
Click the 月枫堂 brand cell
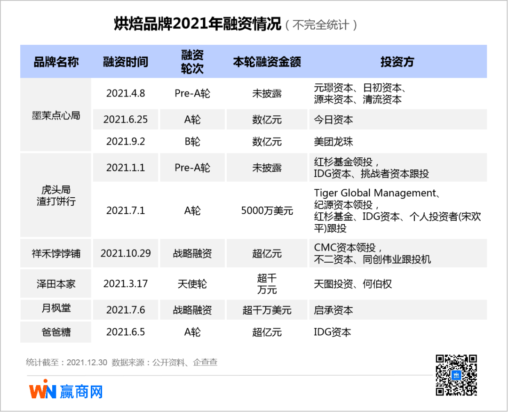[56, 308]
